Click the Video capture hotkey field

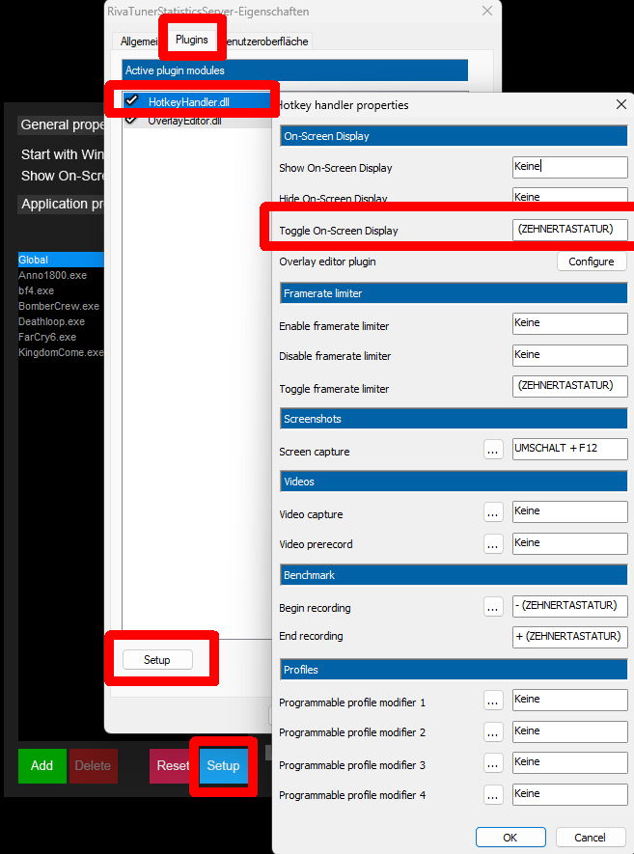tap(569, 511)
